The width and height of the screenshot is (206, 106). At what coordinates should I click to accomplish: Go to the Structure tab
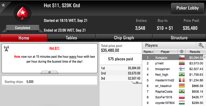(x=179, y=38)
